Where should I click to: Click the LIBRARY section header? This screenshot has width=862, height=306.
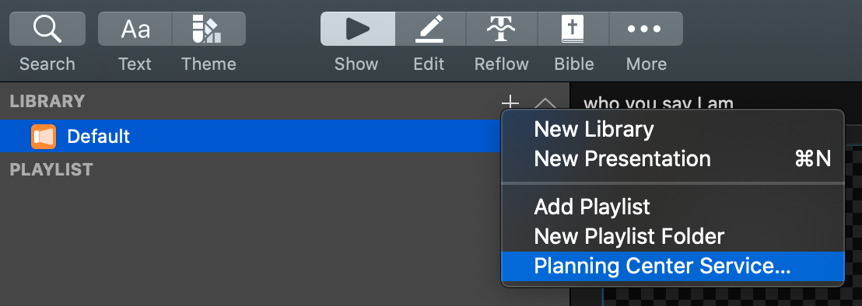[47, 101]
